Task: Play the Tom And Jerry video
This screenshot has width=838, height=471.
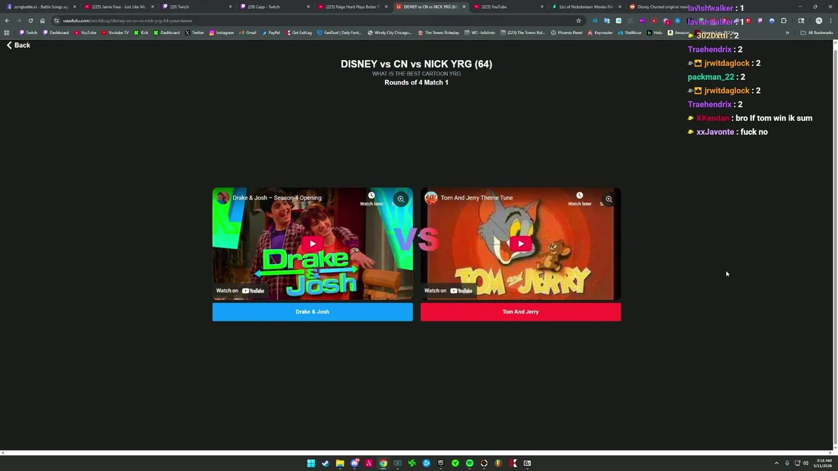Action: coord(520,244)
